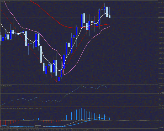Click the tallest MACD histogram bar

(82, 114)
